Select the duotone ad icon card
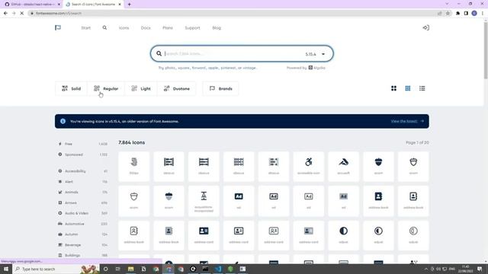The height and width of the screenshot is (274, 488). coord(344,201)
